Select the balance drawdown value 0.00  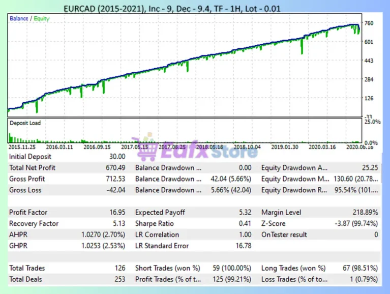pyautogui.click(x=245, y=168)
